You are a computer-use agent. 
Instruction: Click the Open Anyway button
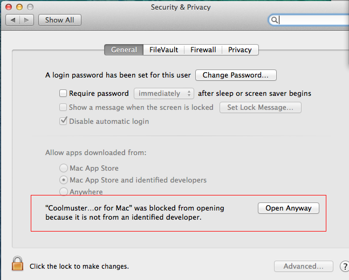[x=289, y=208]
